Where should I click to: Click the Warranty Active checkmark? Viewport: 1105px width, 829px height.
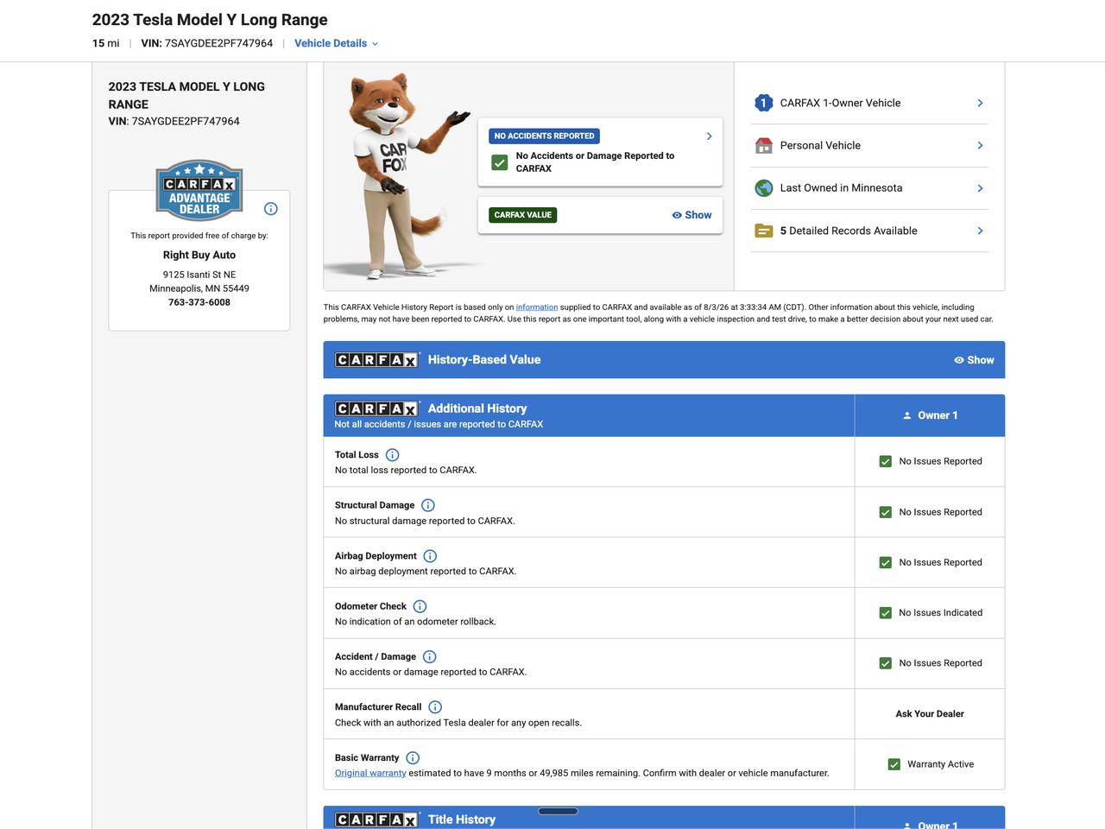(893, 764)
